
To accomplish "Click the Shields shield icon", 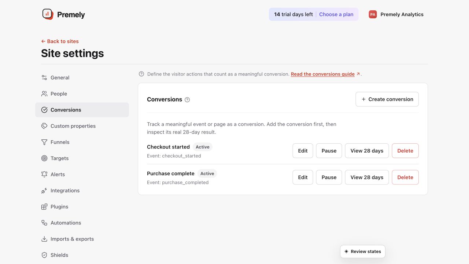I will [44, 255].
